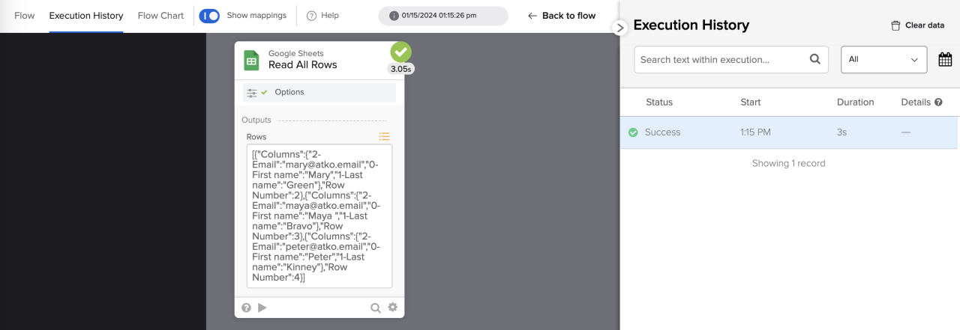The height and width of the screenshot is (330, 960).
Task: Open the calendar date filter icon
Action: [945, 60]
